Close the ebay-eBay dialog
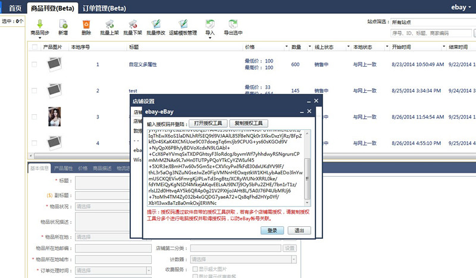 tap(309, 111)
